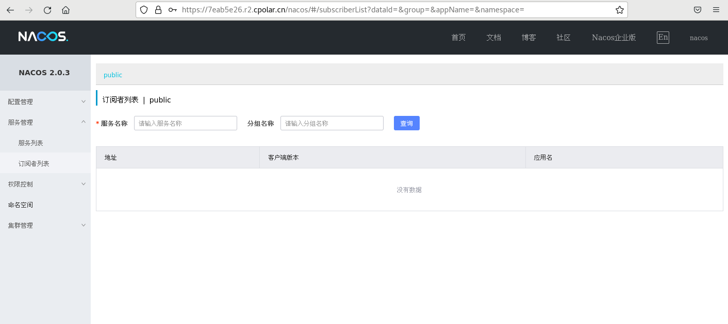728x324 pixels.
Task: Click the shield tracking protection icon
Action: coord(144,10)
